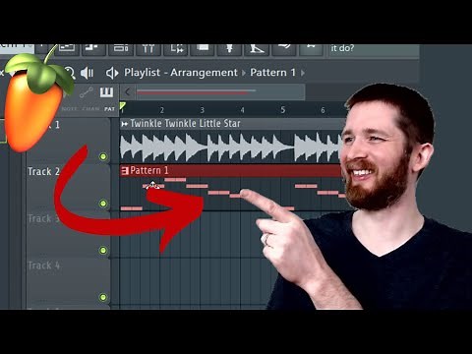Select the Twinkle Twinkle Little Star clip title
The height and width of the screenshot is (354, 472).
[x=185, y=124]
